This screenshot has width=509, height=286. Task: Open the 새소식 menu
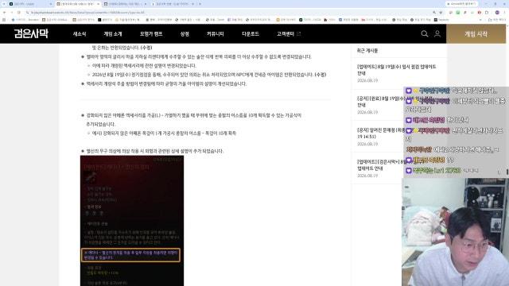click(80, 33)
